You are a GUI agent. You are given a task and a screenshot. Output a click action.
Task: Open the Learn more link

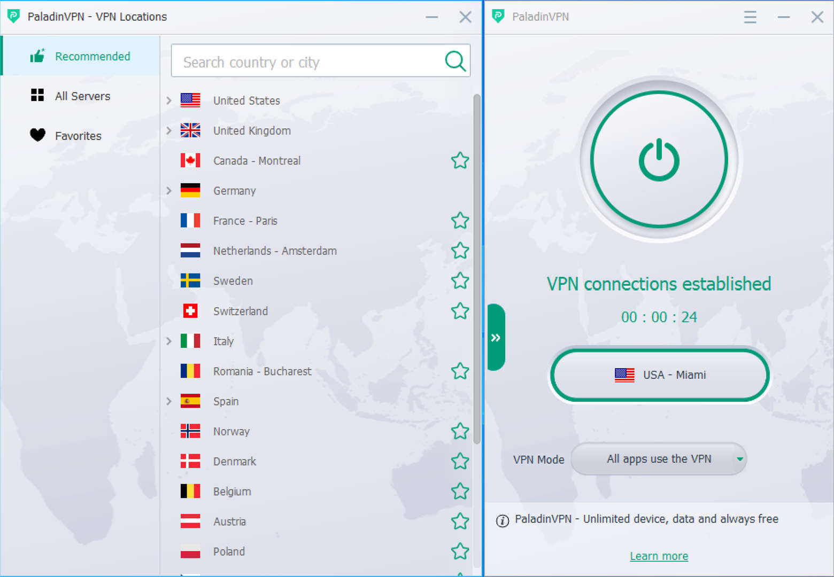659,556
